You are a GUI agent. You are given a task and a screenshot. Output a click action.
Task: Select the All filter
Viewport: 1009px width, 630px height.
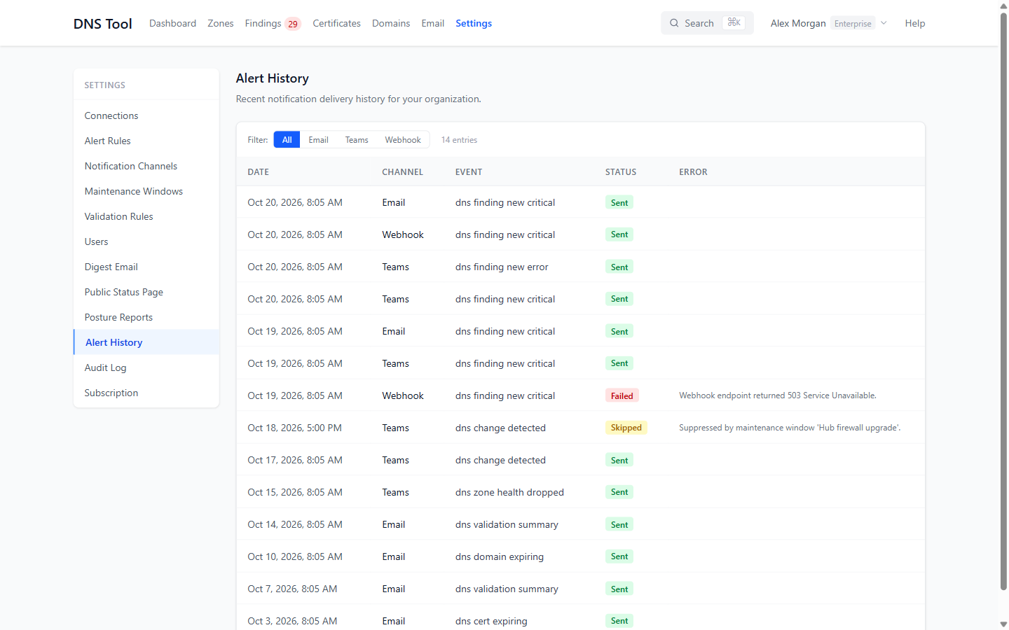click(x=287, y=140)
